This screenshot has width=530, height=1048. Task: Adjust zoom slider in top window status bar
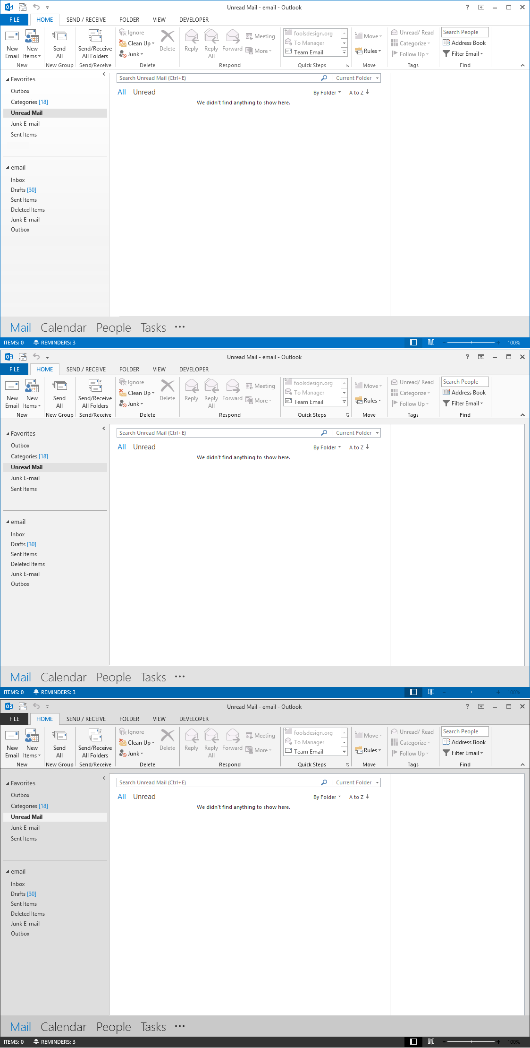(x=471, y=342)
